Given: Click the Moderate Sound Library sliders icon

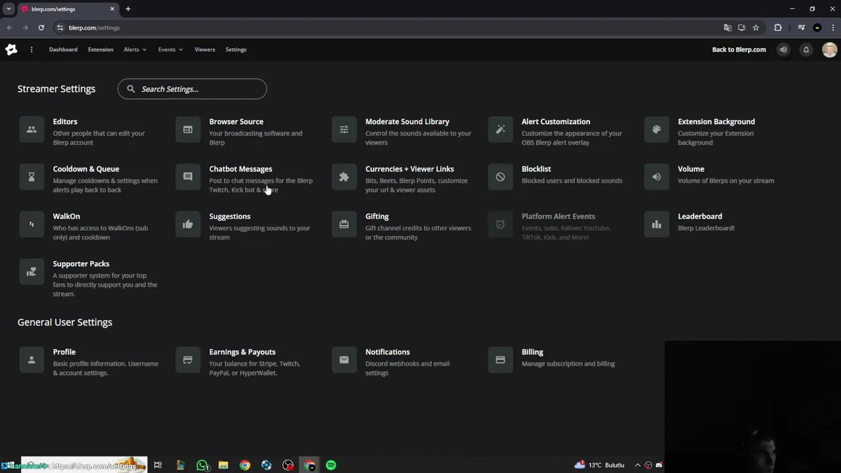Looking at the screenshot, I should pos(344,129).
